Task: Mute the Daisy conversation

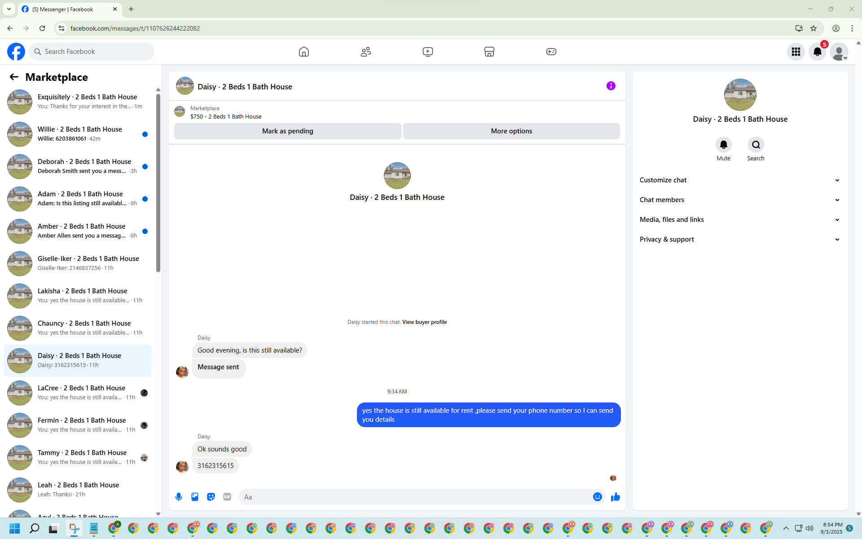Action: 723,145
